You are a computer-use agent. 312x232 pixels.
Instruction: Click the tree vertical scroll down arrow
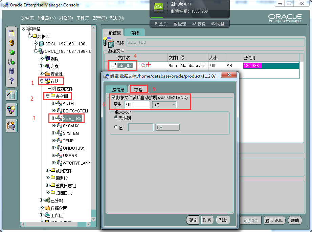(93, 219)
